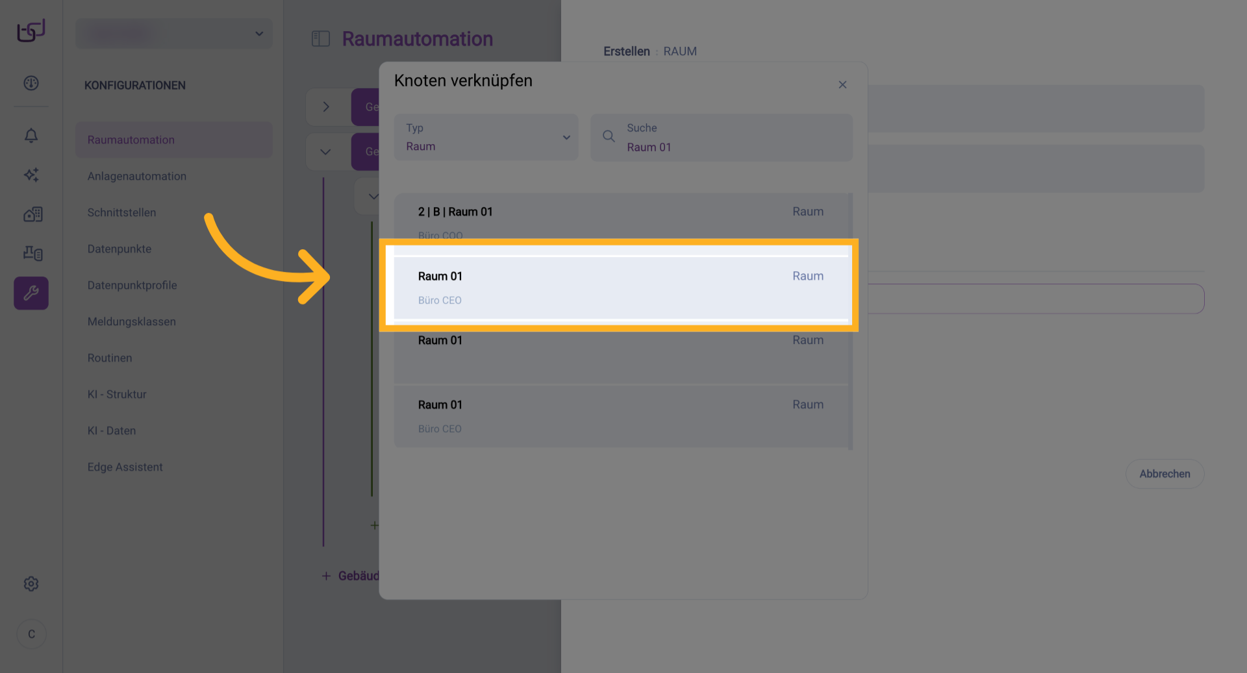Click the results list scrollbar
The image size is (1247, 673).
point(851,321)
